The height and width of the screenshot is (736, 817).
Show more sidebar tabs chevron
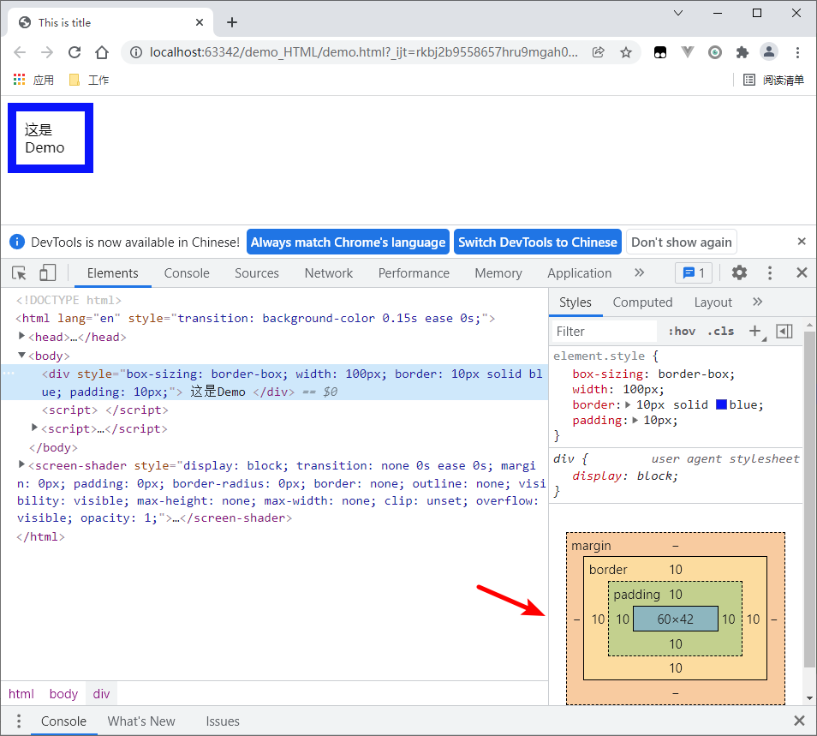point(758,302)
